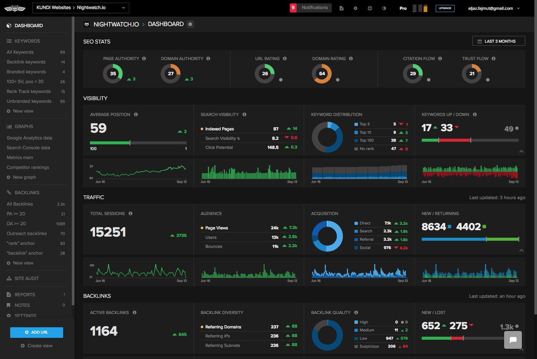Click the Backlink Quality info icon
The height and width of the screenshot is (359, 537).
356,312
